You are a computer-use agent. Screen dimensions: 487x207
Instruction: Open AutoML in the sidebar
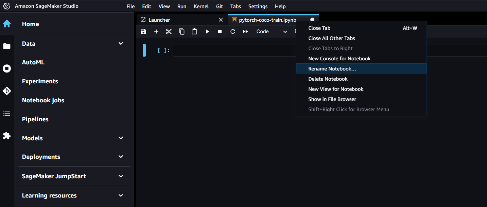[33, 62]
